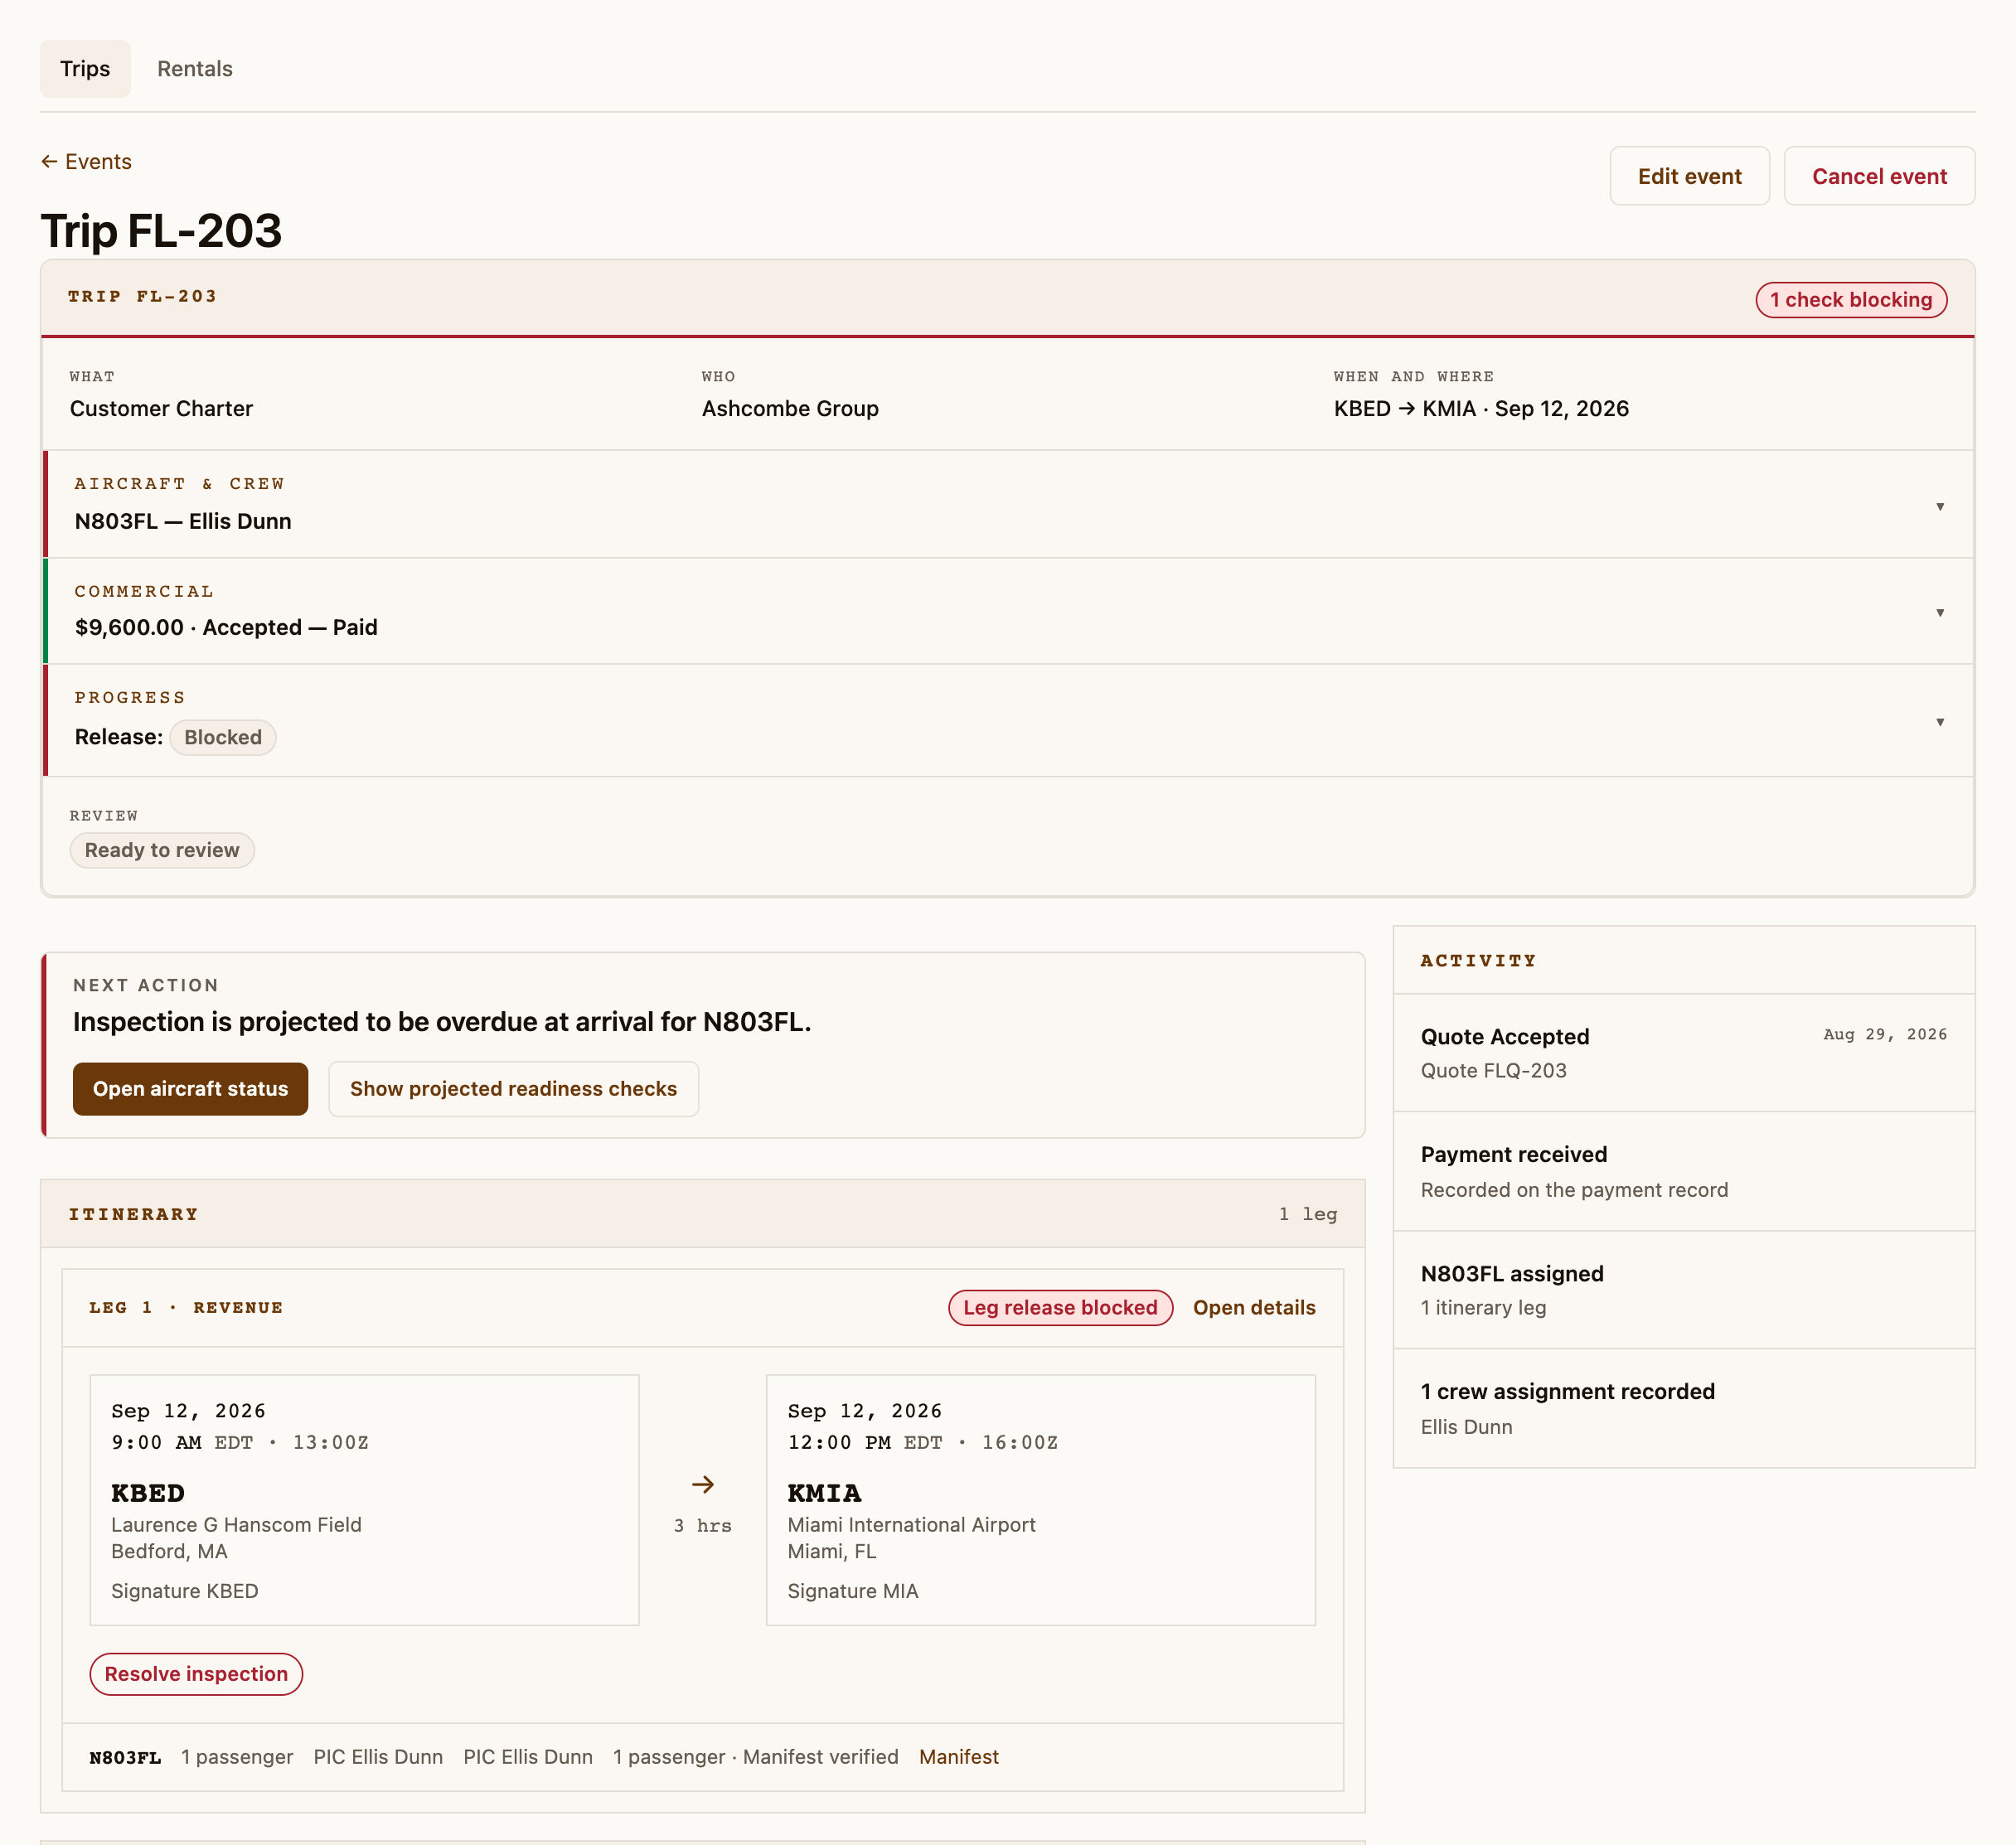Click the Resolve inspection button
This screenshot has height=1845, width=2016.
[196, 1675]
